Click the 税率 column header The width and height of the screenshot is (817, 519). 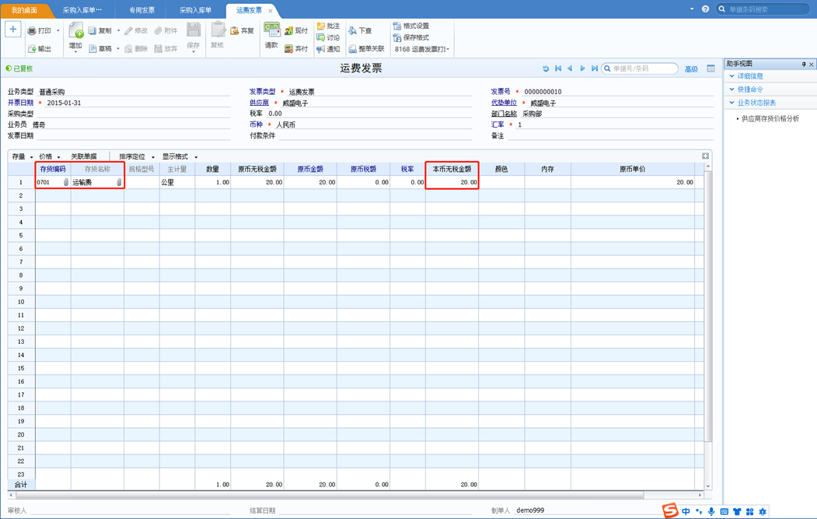(x=407, y=169)
